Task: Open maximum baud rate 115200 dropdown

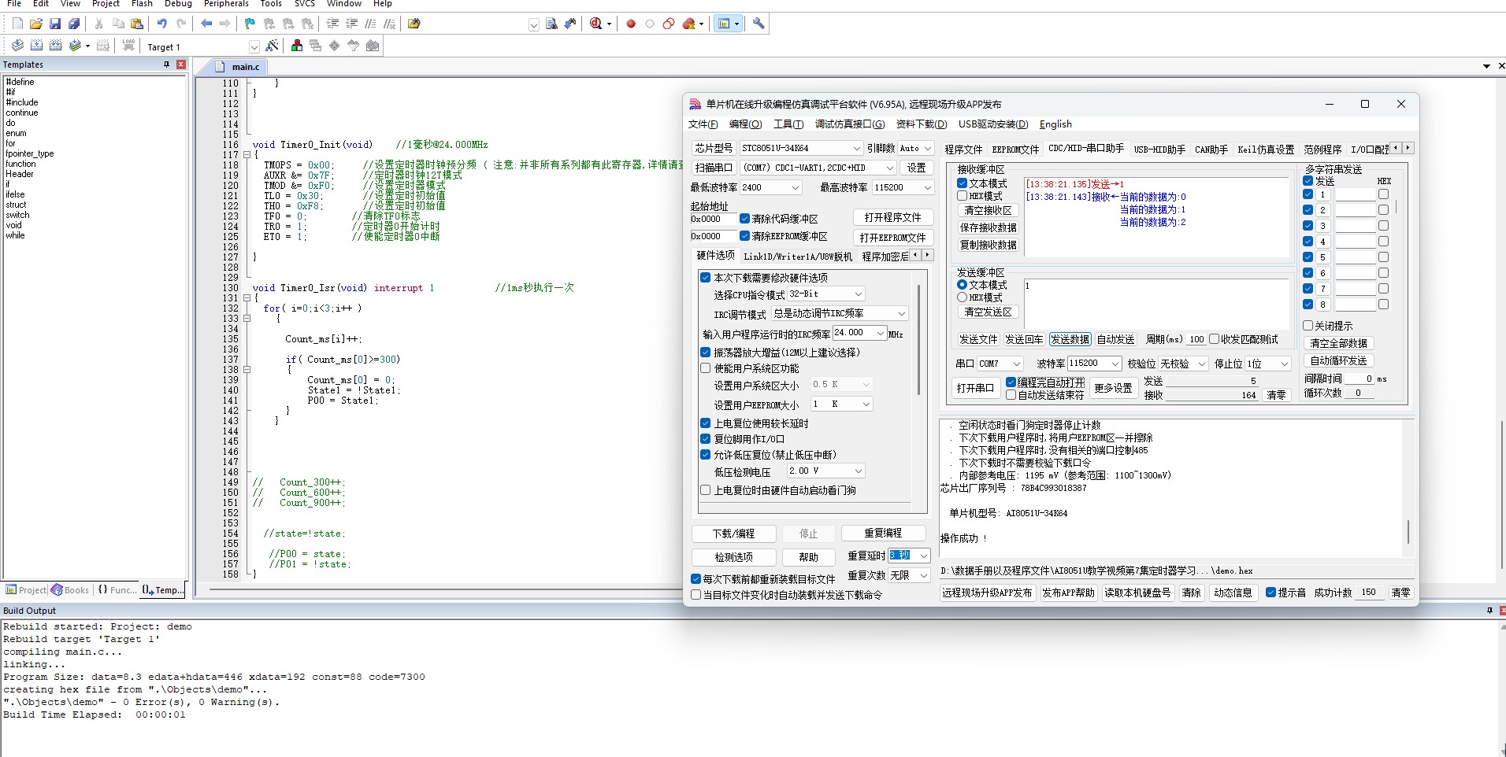Action: tap(903, 187)
